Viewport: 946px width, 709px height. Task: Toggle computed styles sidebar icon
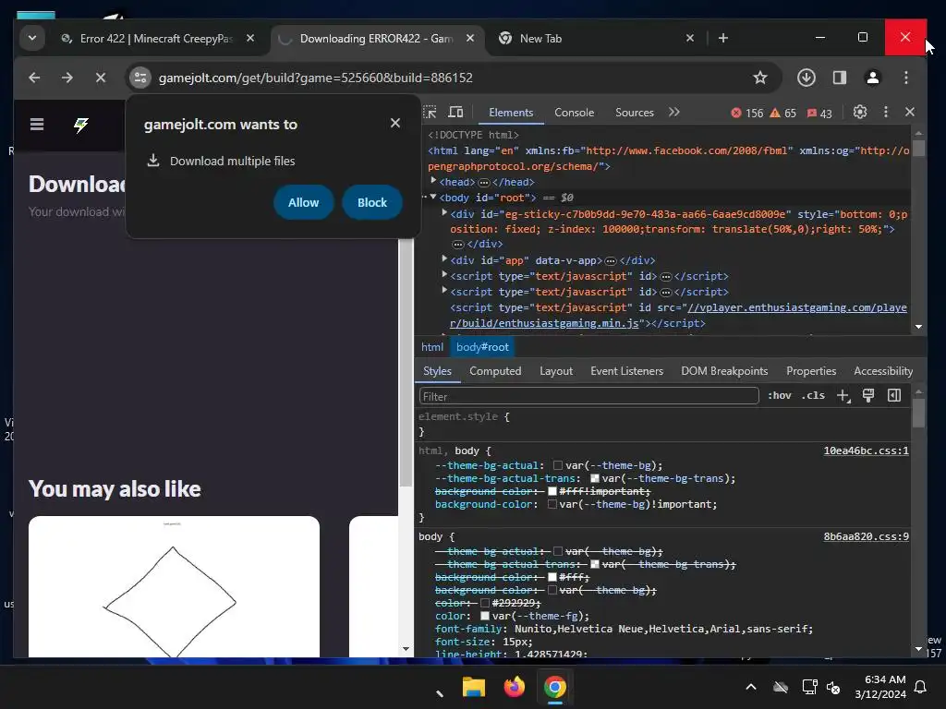point(894,395)
